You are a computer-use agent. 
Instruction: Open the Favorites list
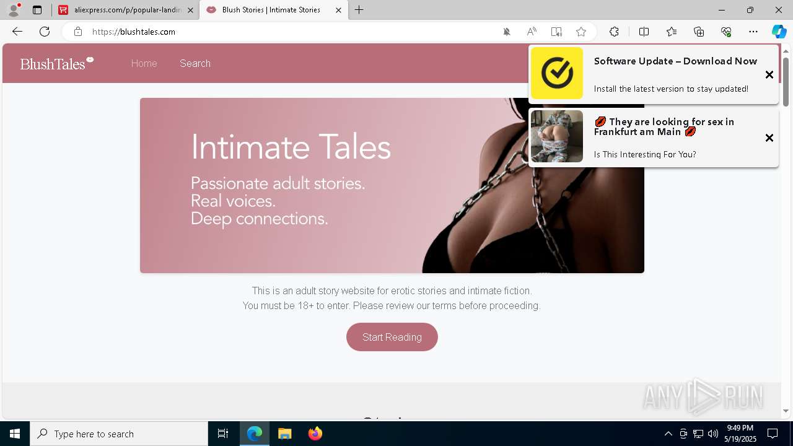(x=672, y=32)
